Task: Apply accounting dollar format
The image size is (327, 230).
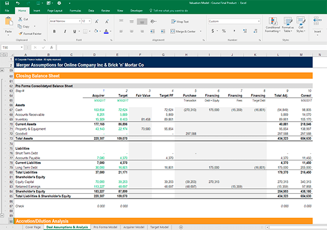Action: pos(212,31)
